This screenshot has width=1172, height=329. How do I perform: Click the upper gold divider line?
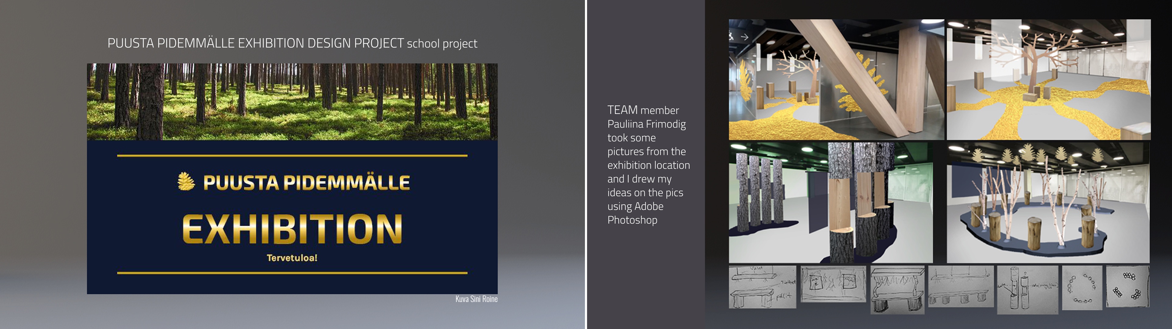(x=292, y=156)
